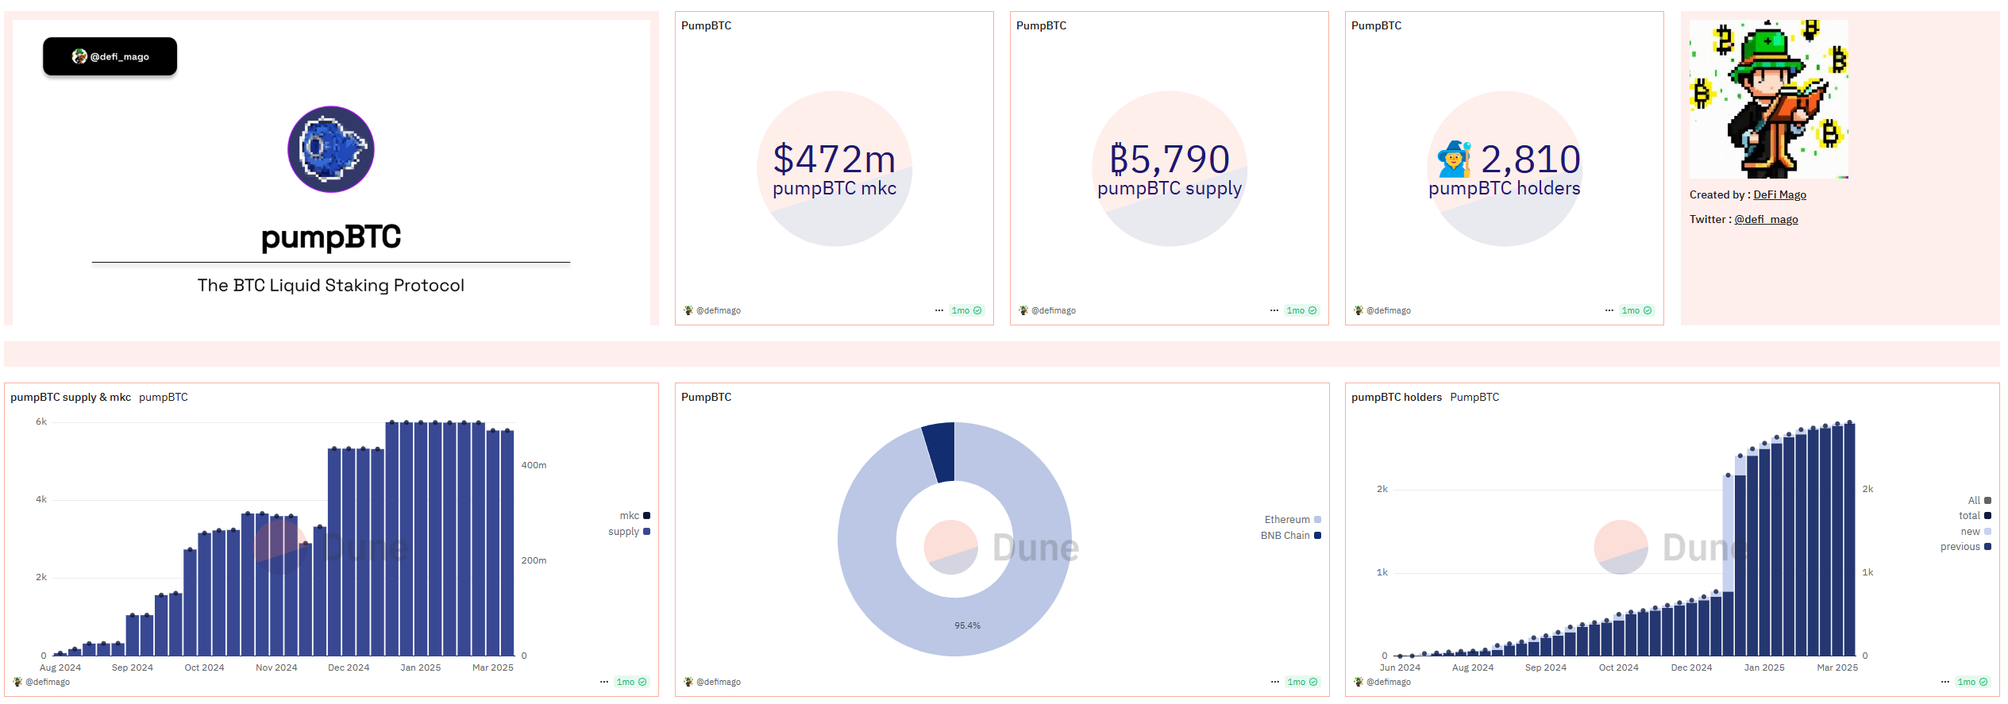2008x704 pixels.
Task: Open the @defi_mago Twitter link
Action: [x=1766, y=219]
